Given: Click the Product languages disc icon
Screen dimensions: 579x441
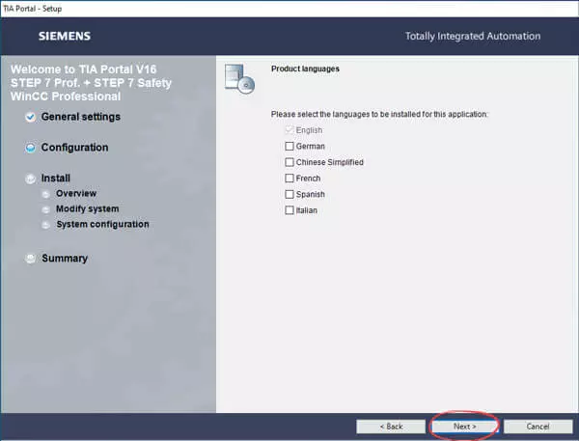Looking at the screenshot, I should (x=238, y=78).
